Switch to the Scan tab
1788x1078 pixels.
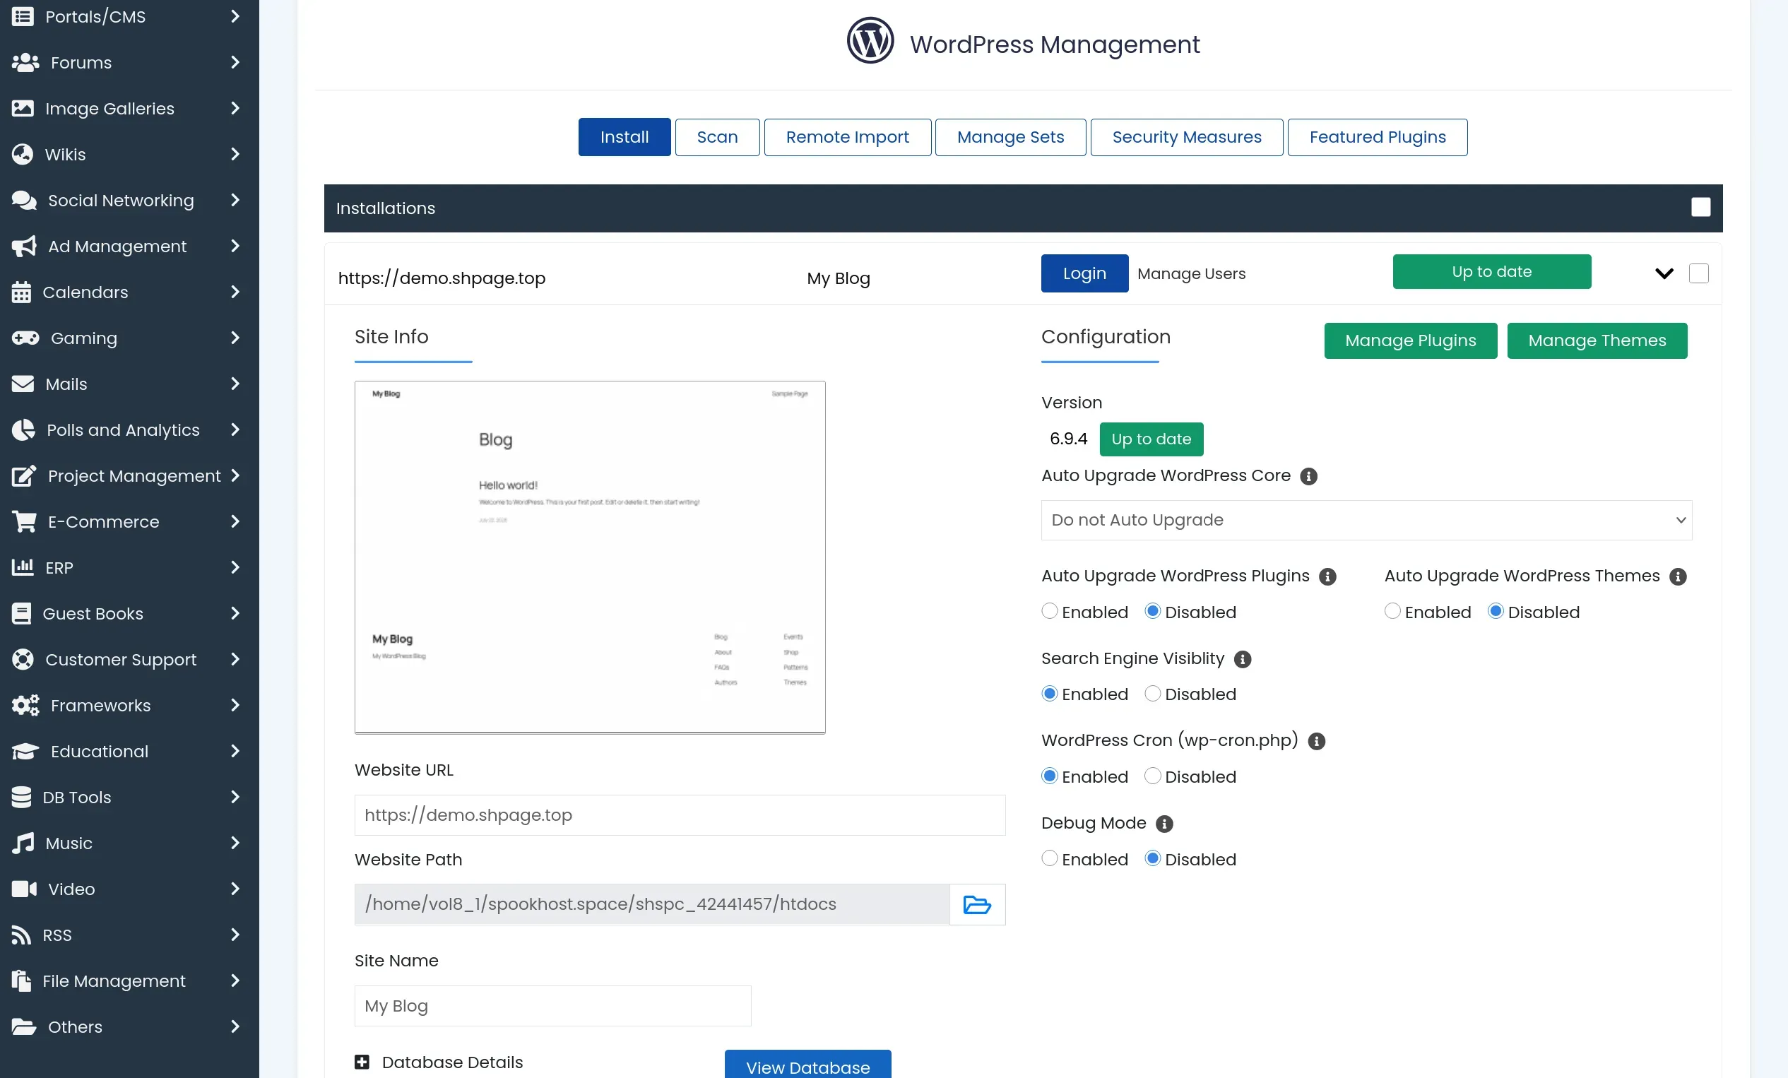(x=717, y=137)
